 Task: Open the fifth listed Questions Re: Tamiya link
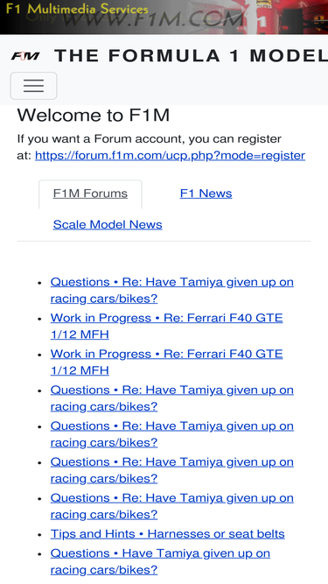pos(171,434)
